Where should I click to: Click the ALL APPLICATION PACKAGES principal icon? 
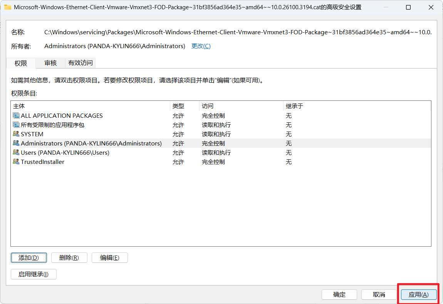(16, 115)
